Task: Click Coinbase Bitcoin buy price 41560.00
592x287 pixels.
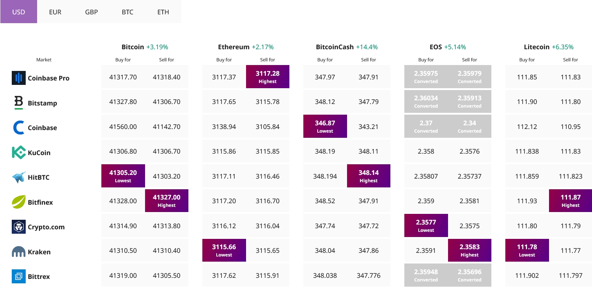Action: (x=123, y=126)
